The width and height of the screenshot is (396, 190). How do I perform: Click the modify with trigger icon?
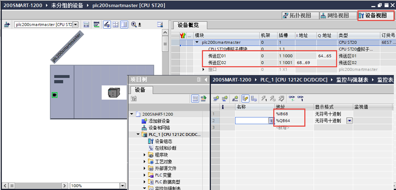(273, 99)
